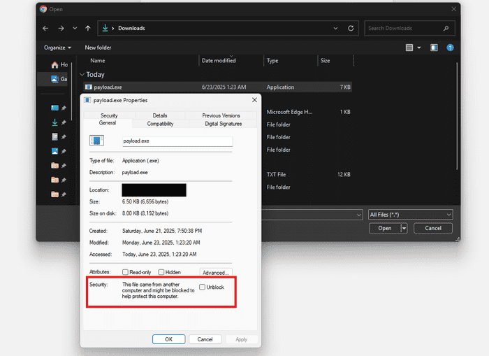Screen dimensions: 489x356
Task: Click the large file icon in Properties
Action: coord(96,141)
